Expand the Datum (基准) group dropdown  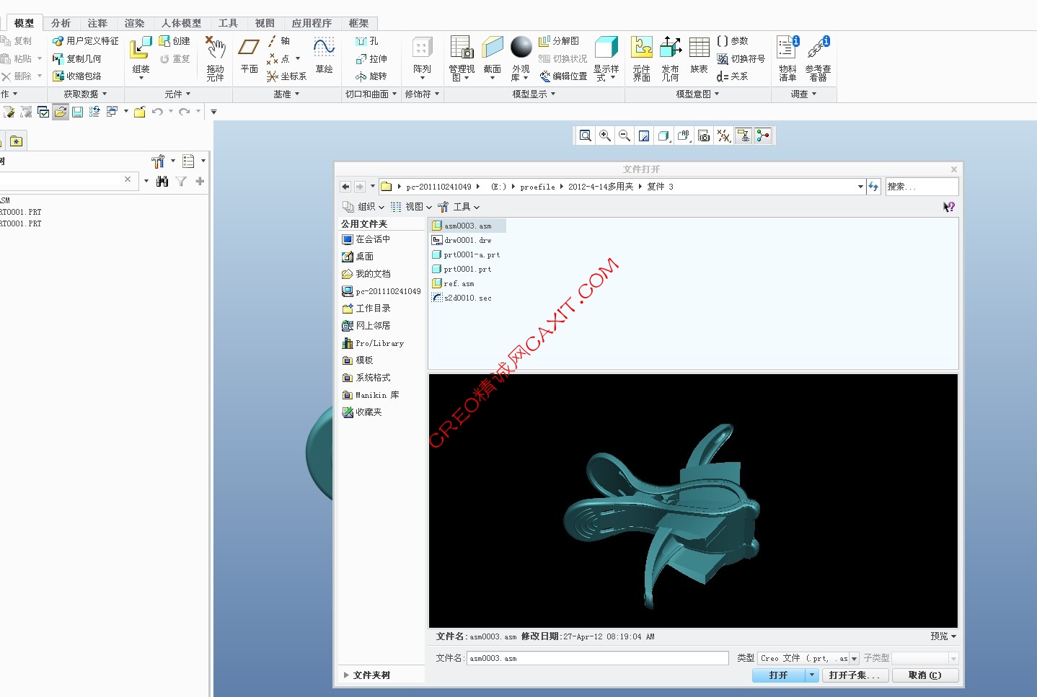pyautogui.click(x=286, y=94)
